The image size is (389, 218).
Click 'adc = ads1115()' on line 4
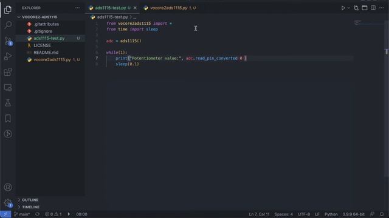tap(123, 41)
